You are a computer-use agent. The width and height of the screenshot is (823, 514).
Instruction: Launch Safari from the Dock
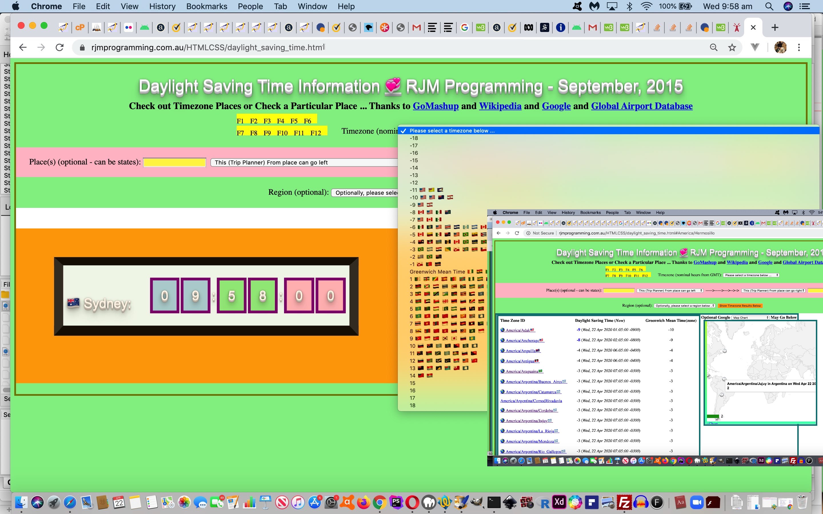tap(70, 502)
